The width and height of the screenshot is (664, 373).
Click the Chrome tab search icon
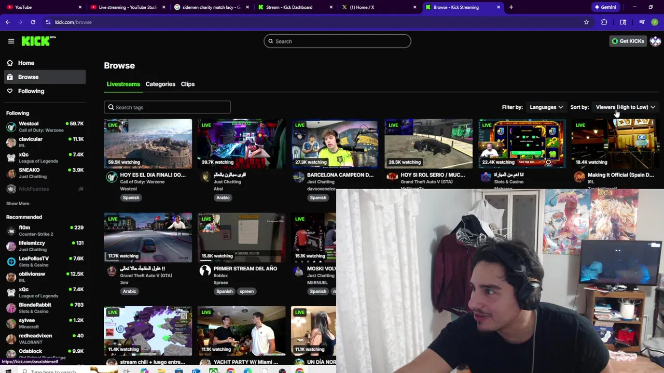[x=623, y=22]
